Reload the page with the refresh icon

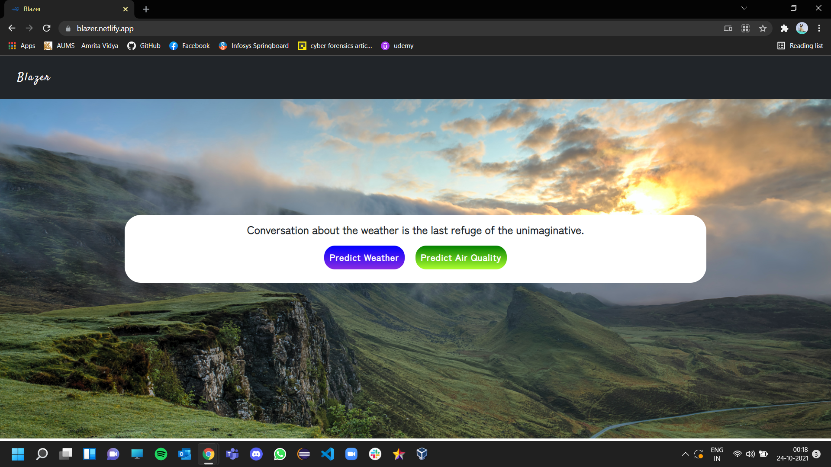pos(47,28)
